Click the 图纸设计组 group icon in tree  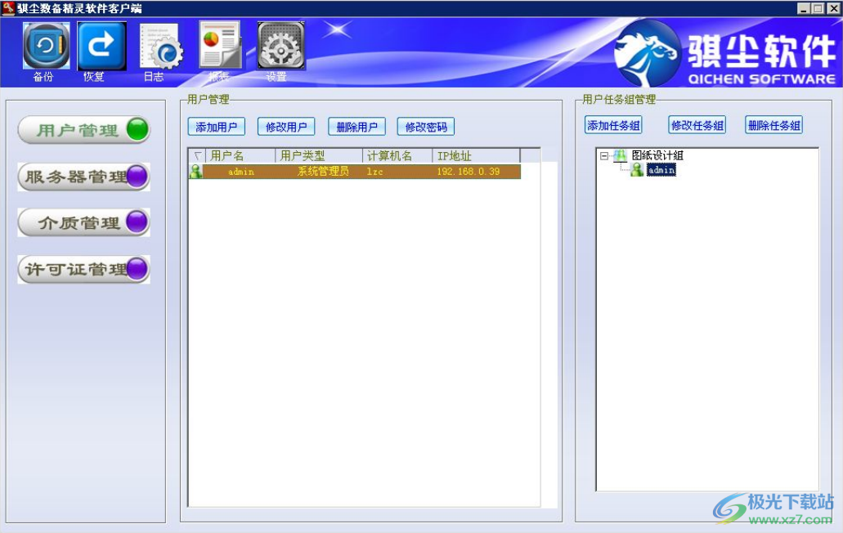click(621, 155)
